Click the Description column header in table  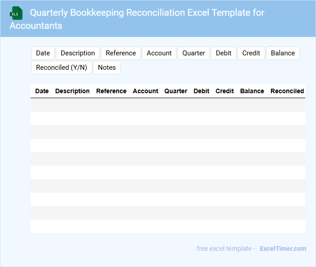point(72,91)
